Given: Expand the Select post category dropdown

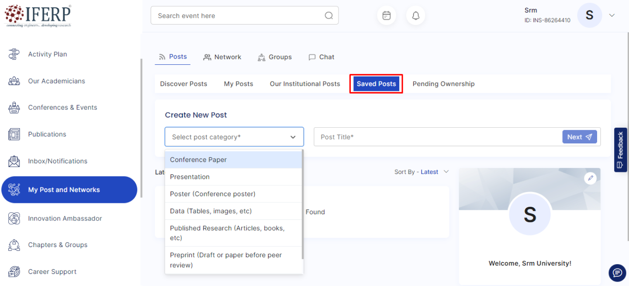Looking at the screenshot, I should point(234,137).
